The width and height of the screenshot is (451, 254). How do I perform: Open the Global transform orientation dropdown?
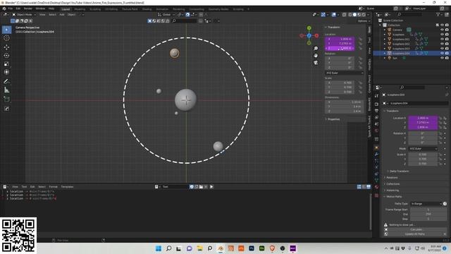click(x=166, y=14)
